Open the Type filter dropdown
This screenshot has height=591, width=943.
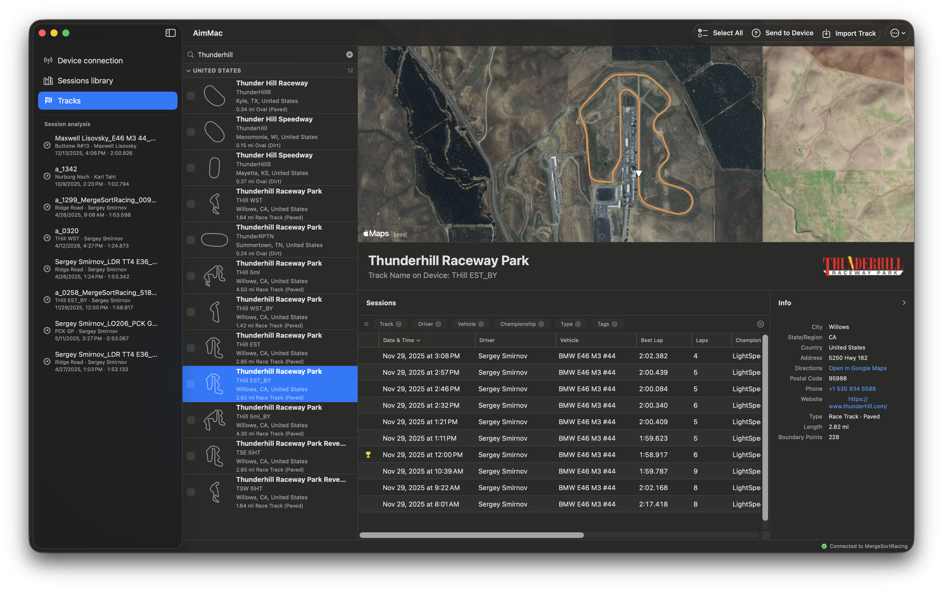[570, 324]
